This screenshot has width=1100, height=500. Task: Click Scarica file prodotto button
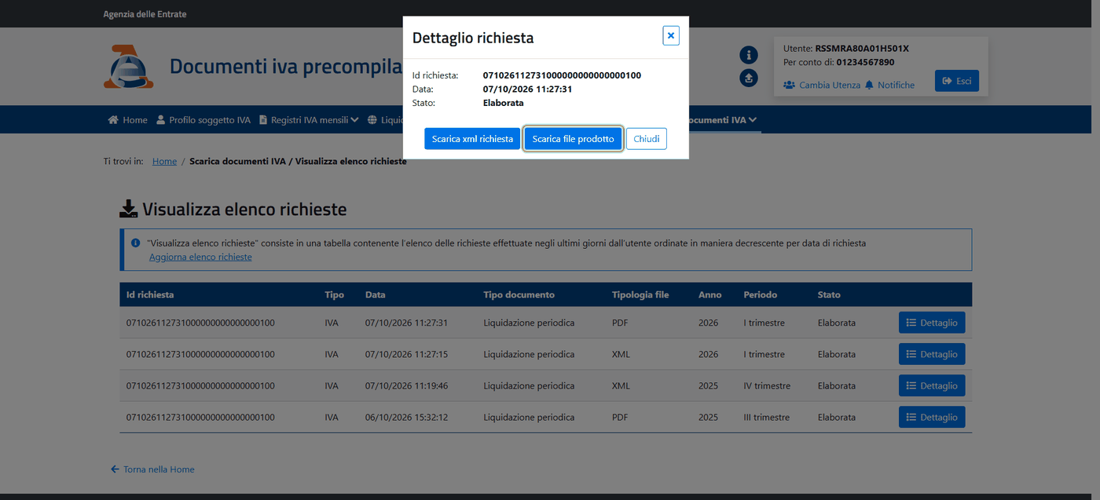(574, 139)
